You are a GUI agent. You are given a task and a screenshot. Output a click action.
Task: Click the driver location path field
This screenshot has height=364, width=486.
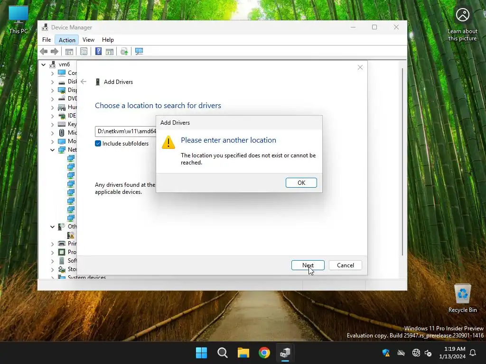pyautogui.click(x=126, y=131)
